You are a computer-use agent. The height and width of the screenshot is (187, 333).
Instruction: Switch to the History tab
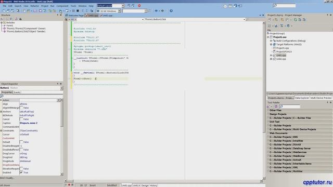tap(153, 185)
